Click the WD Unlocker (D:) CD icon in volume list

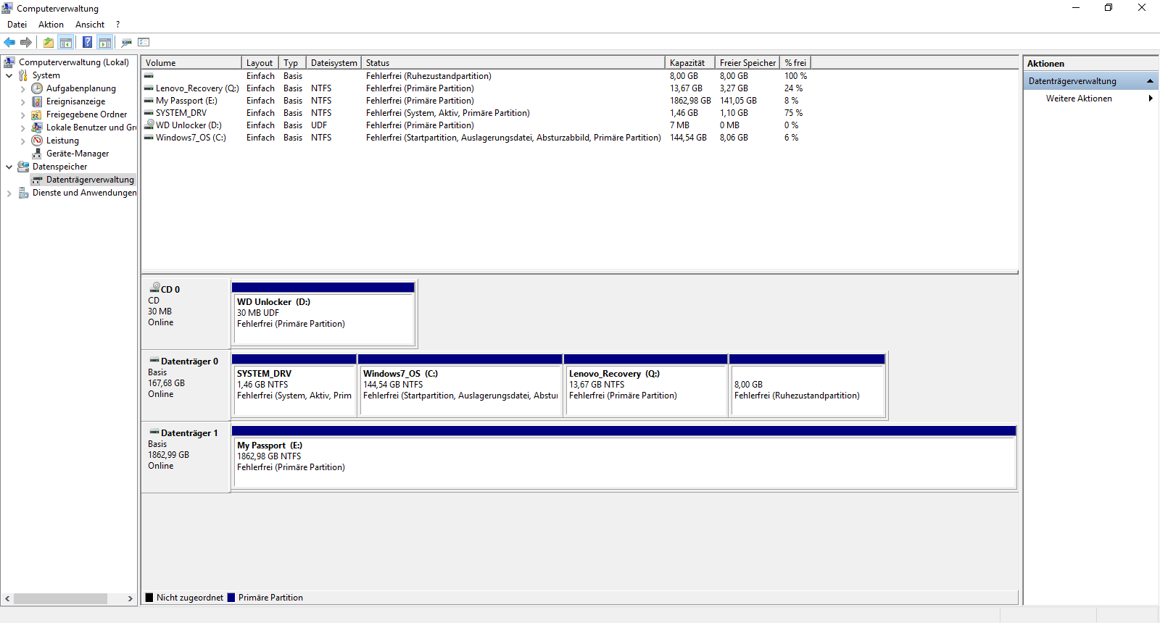click(x=149, y=125)
